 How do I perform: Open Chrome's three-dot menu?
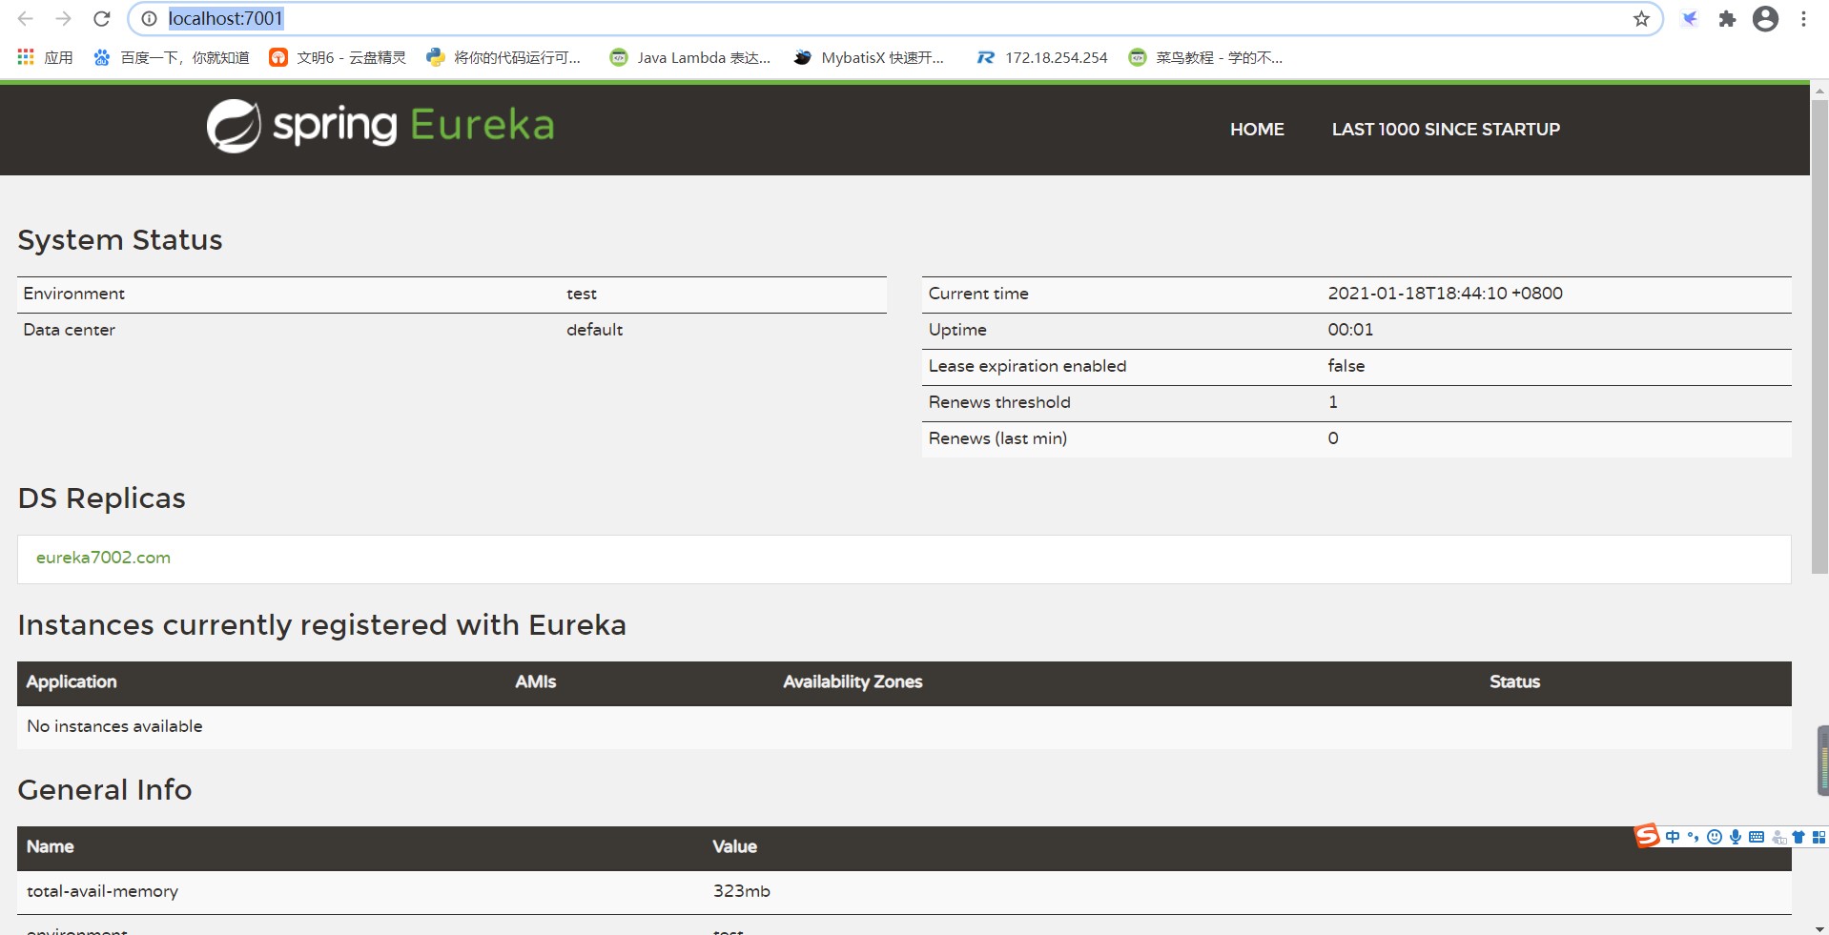(x=1803, y=19)
